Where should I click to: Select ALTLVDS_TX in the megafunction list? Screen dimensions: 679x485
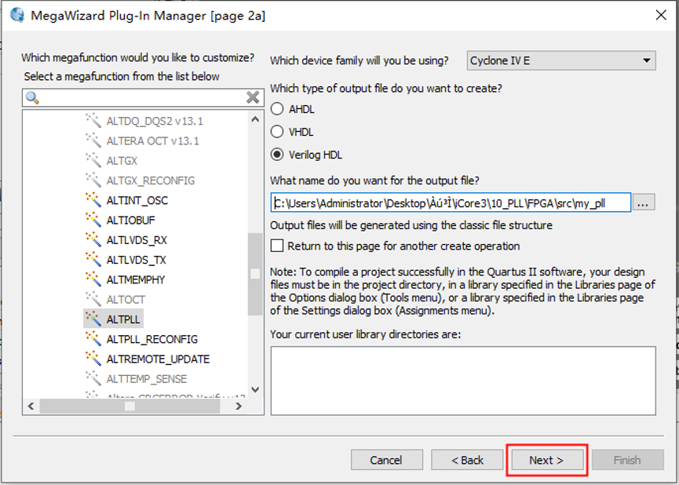point(137,260)
